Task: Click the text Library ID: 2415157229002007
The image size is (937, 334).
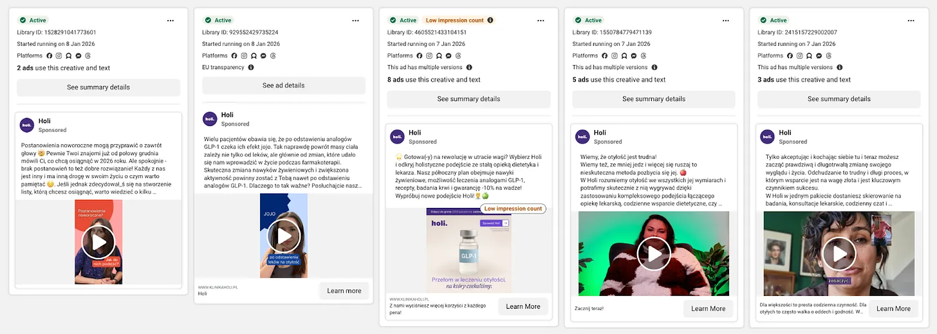Action: click(x=797, y=32)
